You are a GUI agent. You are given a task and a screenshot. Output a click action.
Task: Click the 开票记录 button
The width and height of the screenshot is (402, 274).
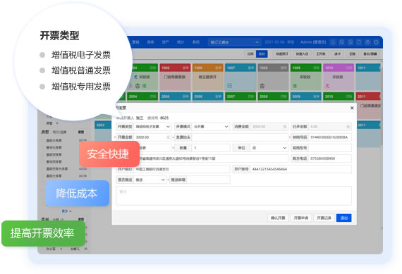[x=324, y=218]
